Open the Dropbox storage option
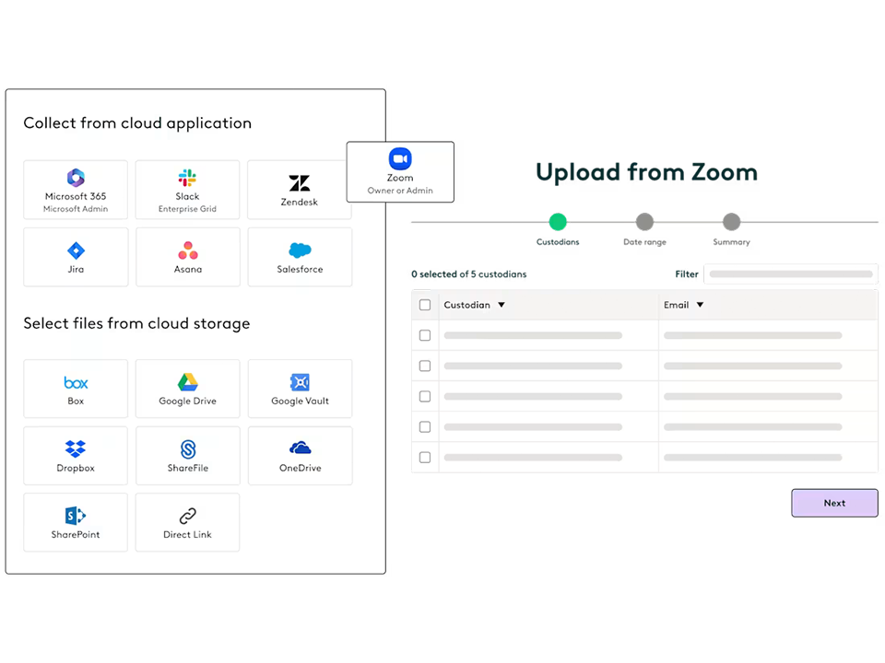885x663 pixels. tap(76, 456)
